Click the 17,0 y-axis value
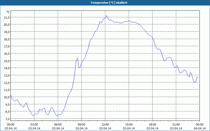The image size is (210, 131). [7, 47]
